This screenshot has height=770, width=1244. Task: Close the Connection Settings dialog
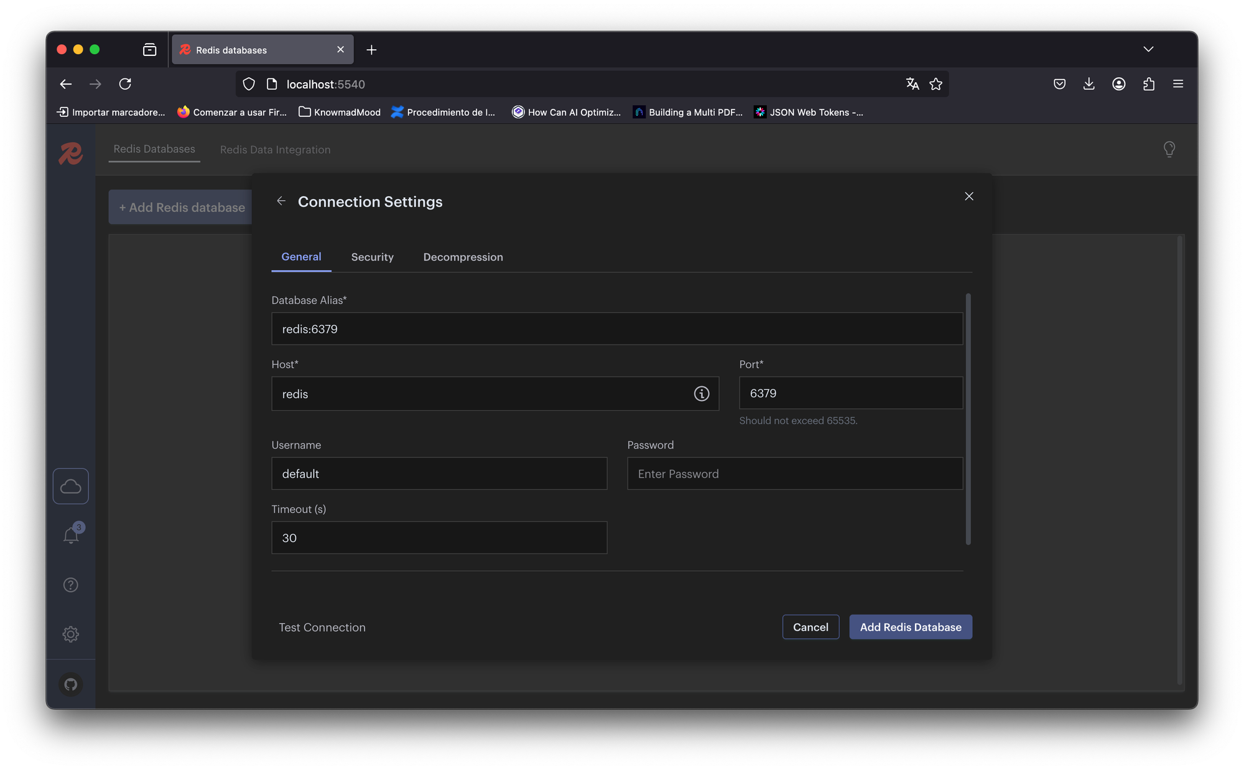[968, 197]
